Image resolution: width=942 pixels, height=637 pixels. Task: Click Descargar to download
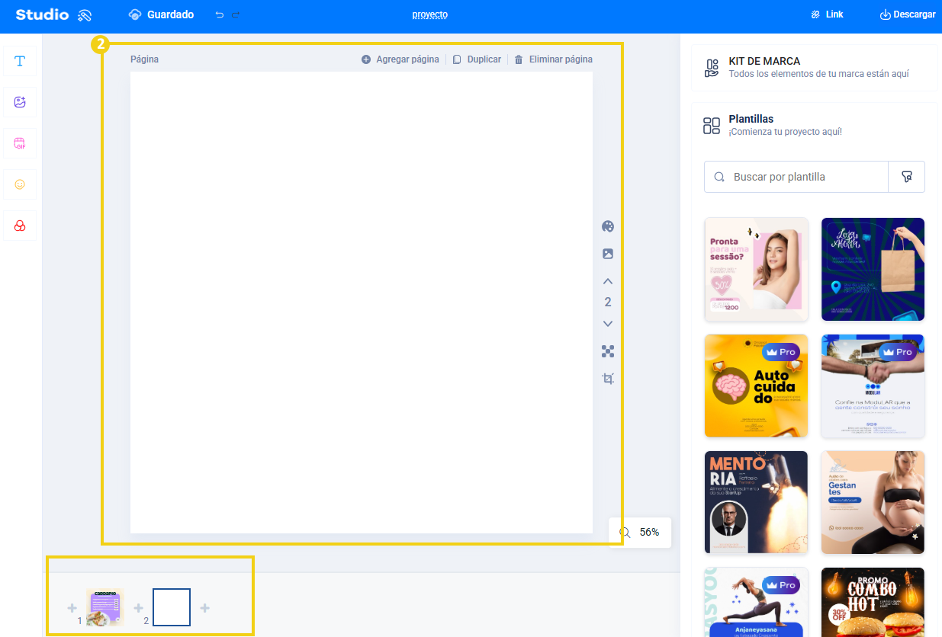pyautogui.click(x=908, y=14)
